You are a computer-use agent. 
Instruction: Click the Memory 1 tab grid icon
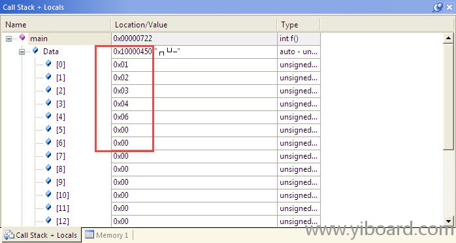pyautogui.click(x=90, y=235)
